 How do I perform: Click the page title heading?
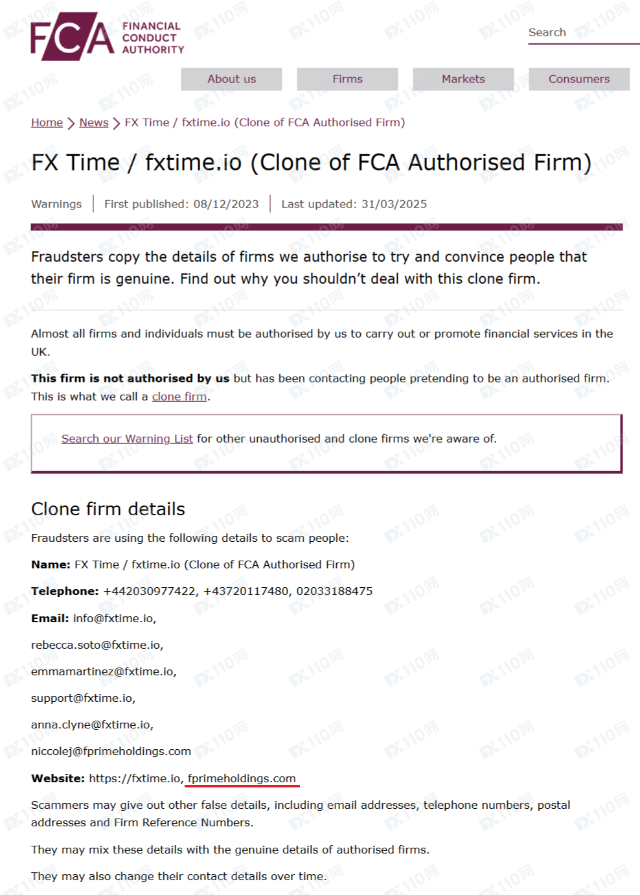click(x=311, y=163)
